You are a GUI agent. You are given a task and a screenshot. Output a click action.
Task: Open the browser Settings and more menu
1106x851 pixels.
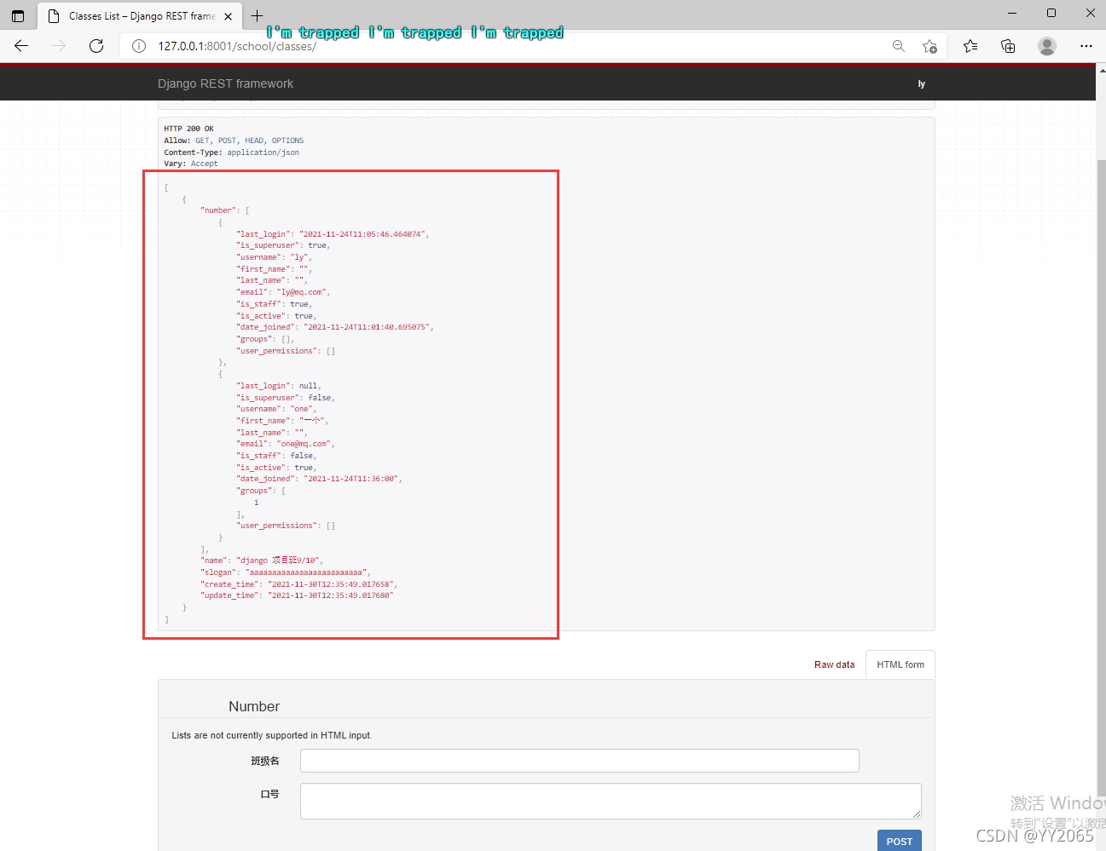(1086, 46)
